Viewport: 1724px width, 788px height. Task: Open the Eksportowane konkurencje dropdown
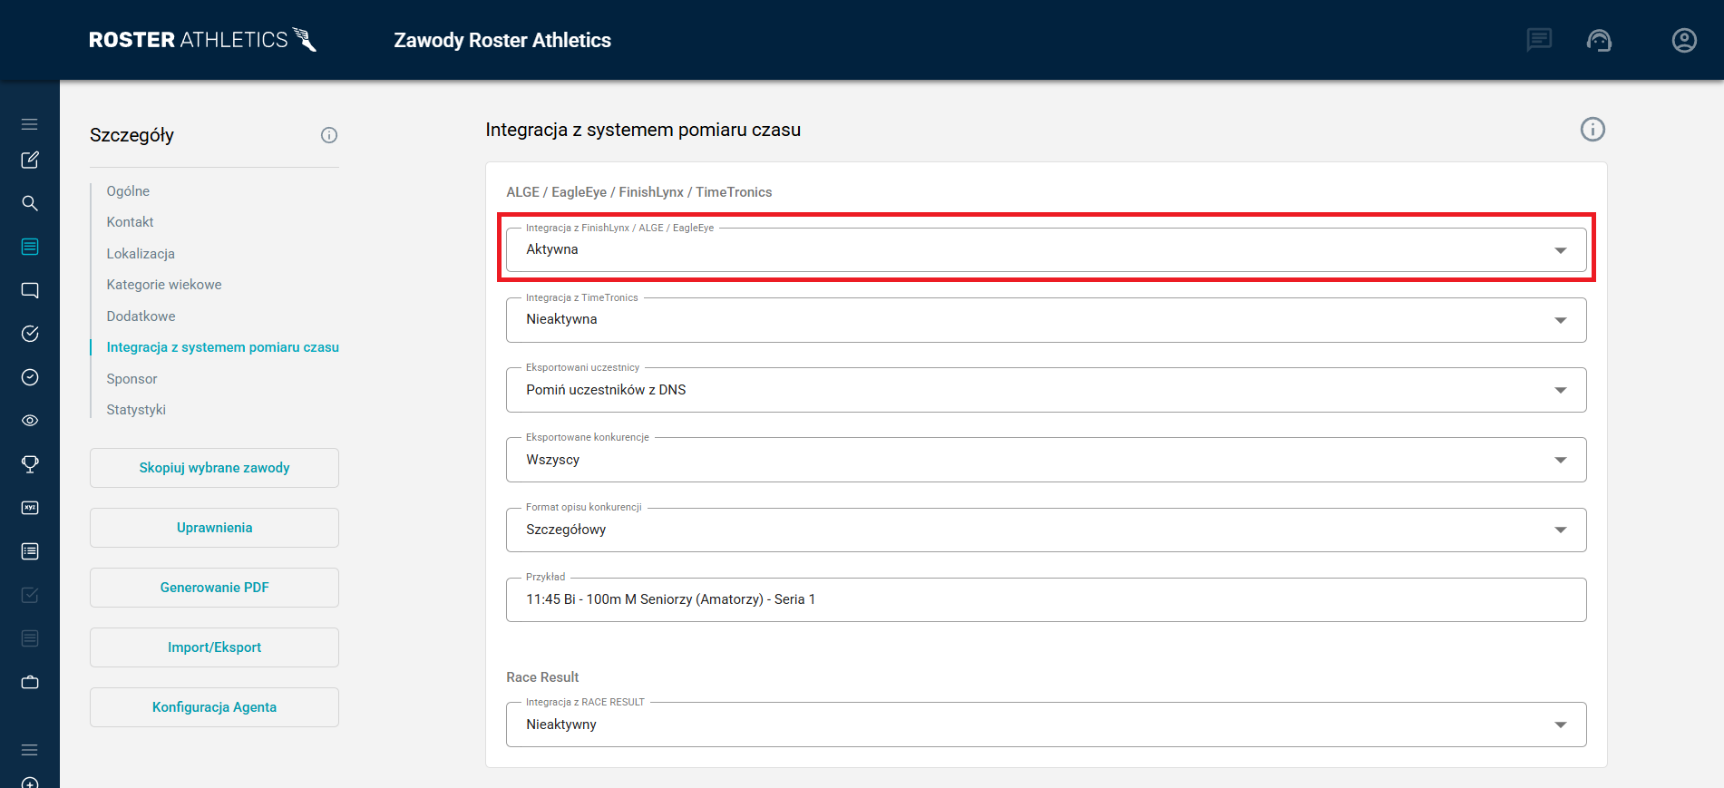pos(1046,460)
